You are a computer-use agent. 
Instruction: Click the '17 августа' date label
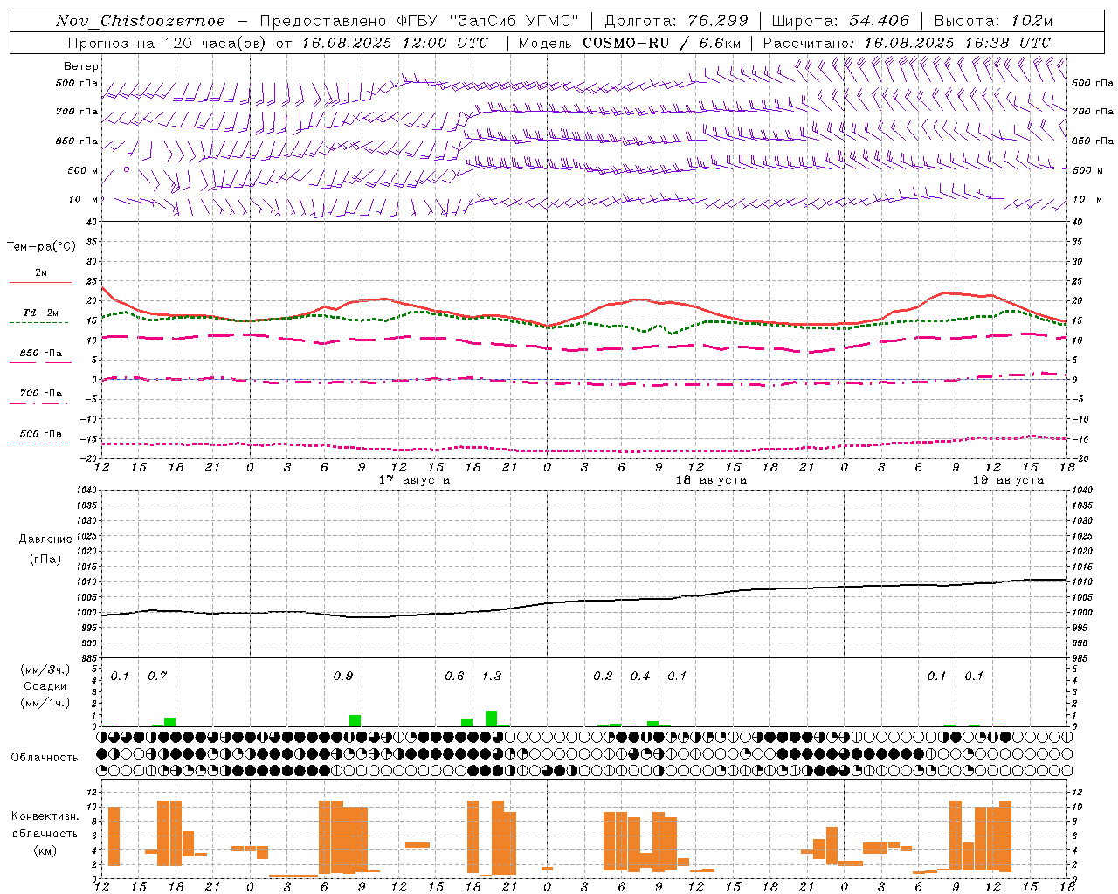(414, 480)
